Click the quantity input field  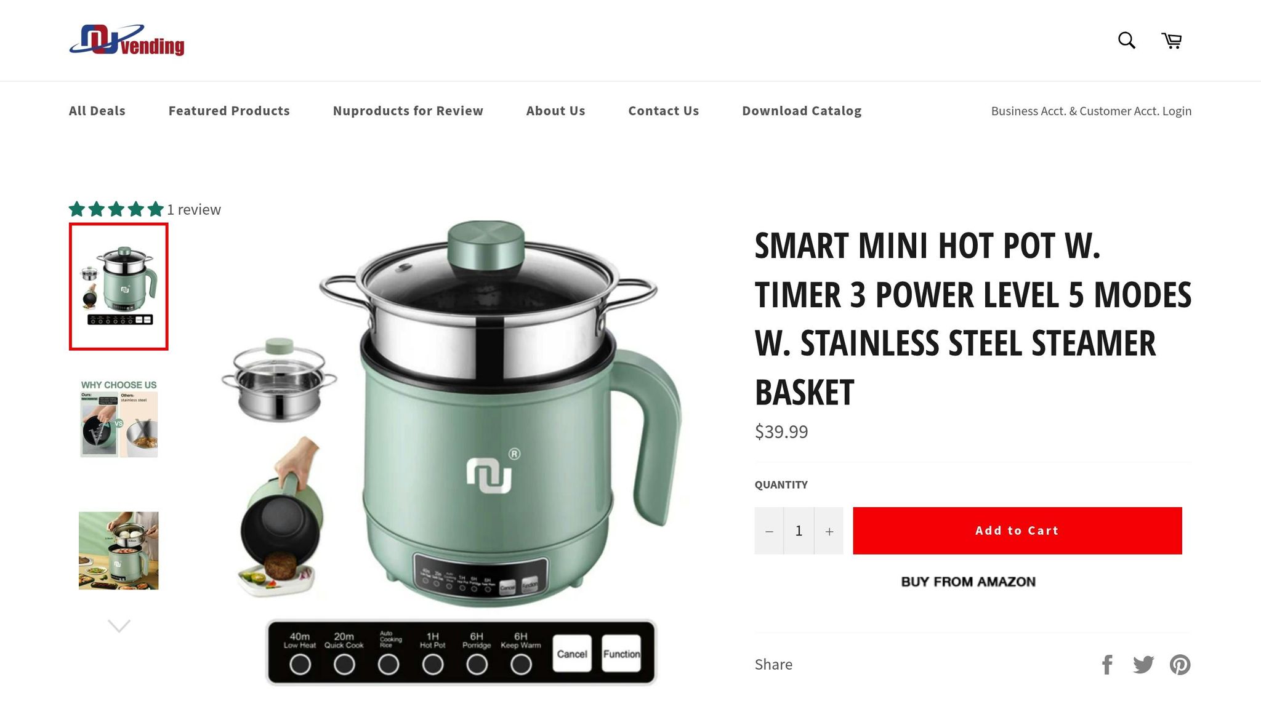click(x=799, y=531)
